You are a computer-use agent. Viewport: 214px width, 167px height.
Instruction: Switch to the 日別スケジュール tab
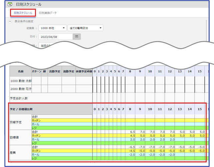23,13
